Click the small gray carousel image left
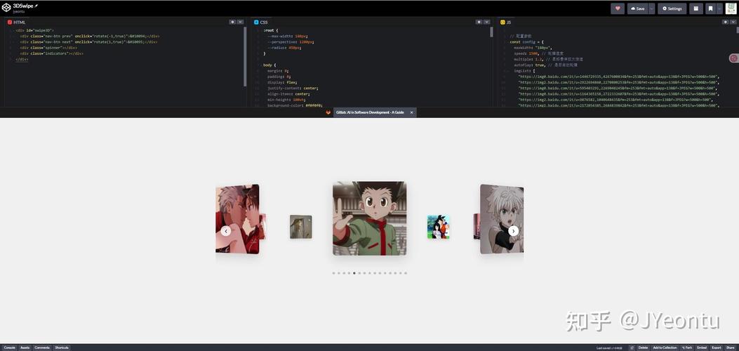The width and height of the screenshot is (739, 351). [300, 227]
